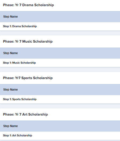The height and width of the screenshot is (141, 120).
Task: Click the word Phase in Drama Scholarship heading
Action: [x=9, y=5]
